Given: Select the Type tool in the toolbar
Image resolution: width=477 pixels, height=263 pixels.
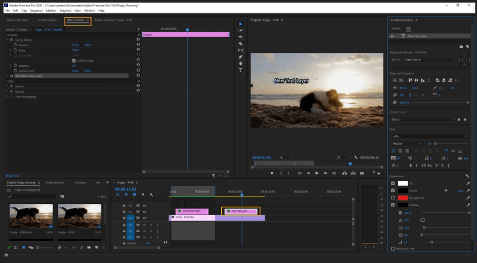Looking at the screenshot, I should click(x=241, y=70).
